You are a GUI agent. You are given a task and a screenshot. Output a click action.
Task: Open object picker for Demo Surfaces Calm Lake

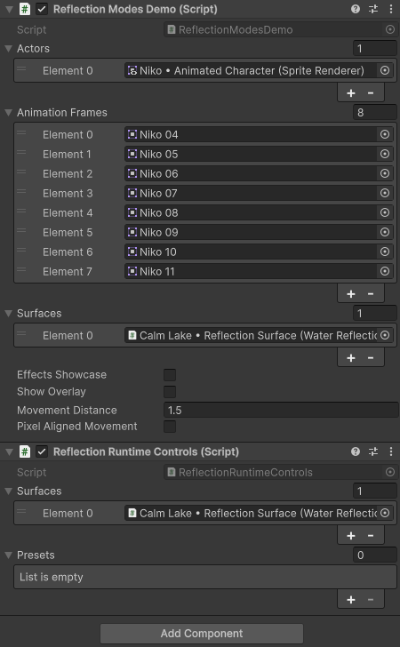pos(385,335)
